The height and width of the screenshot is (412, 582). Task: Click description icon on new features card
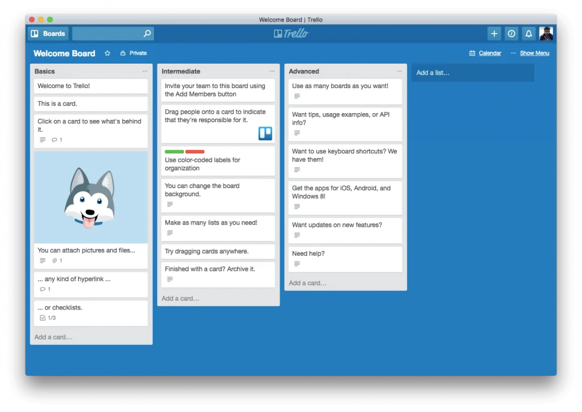click(x=297, y=235)
